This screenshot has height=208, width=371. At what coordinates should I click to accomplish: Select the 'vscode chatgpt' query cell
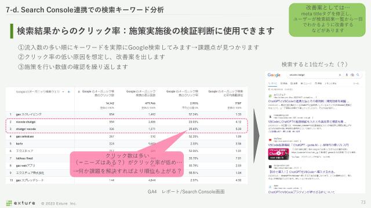pos(26,122)
